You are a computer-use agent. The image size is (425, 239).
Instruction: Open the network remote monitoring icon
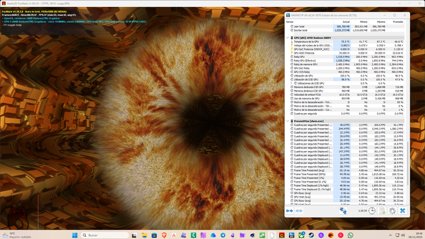click(343, 211)
